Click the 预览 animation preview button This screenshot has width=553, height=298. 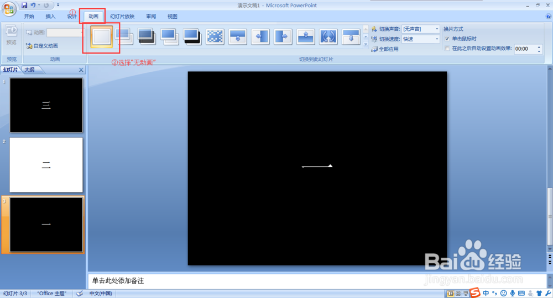coord(11,35)
